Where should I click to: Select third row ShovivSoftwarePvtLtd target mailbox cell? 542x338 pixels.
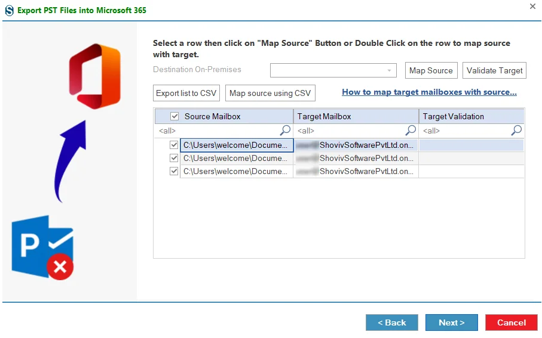[356, 172]
